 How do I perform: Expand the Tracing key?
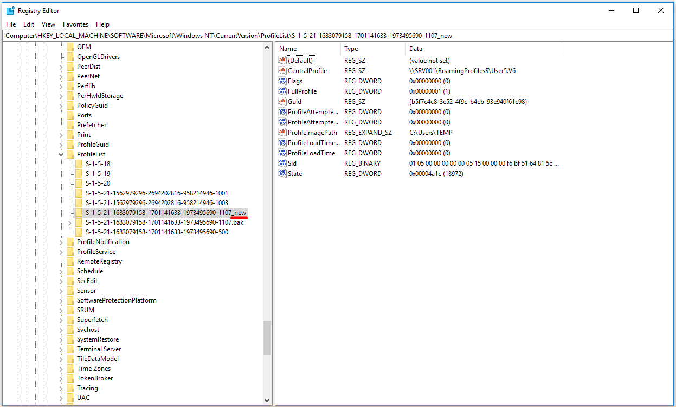[x=61, y=388]
